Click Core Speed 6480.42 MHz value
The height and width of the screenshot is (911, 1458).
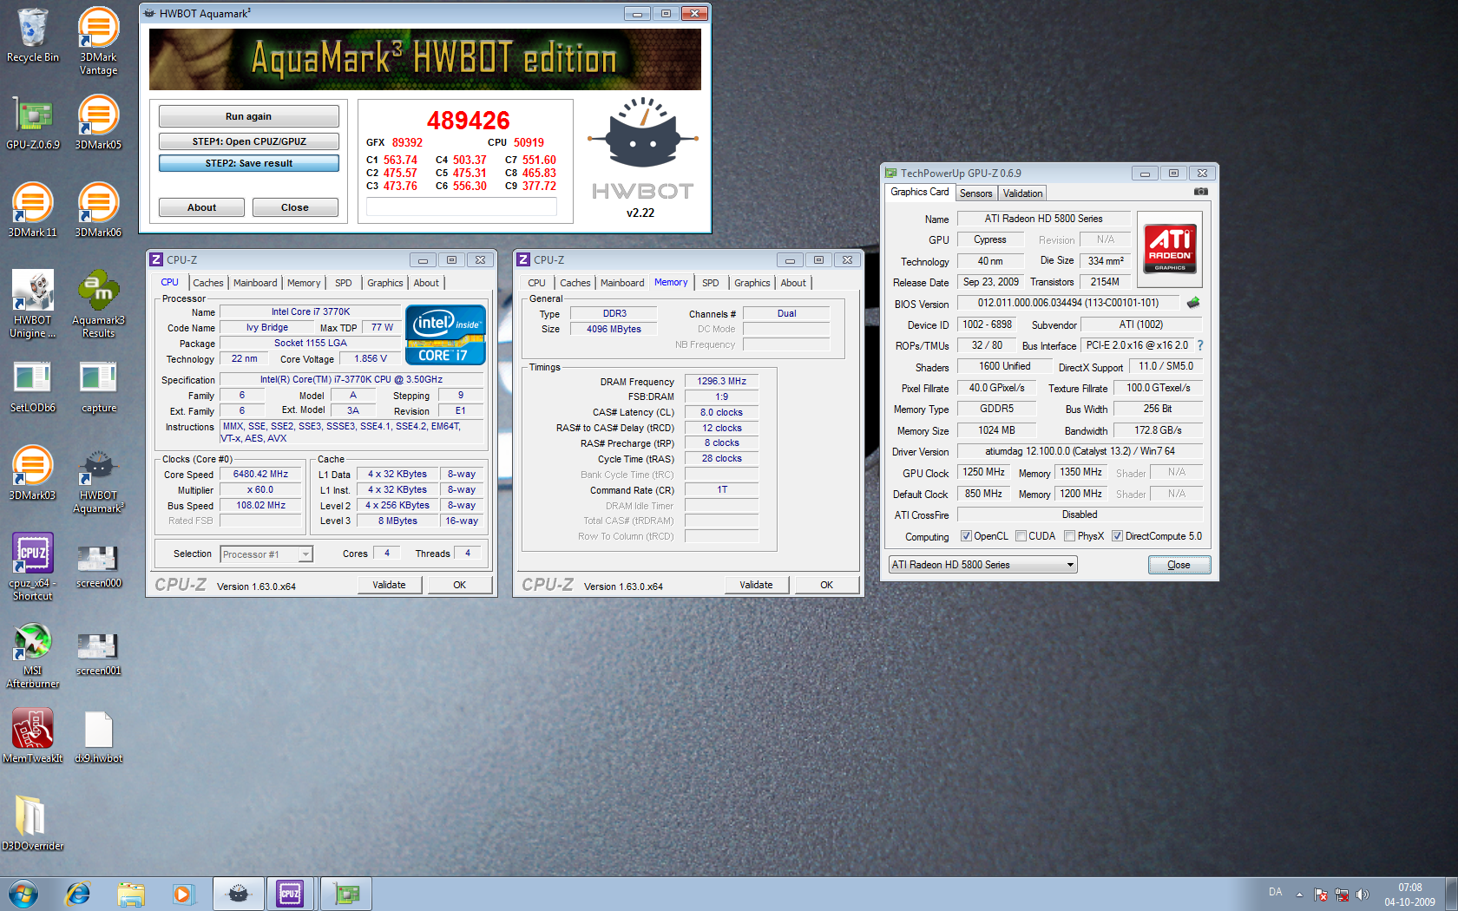point(260,475)
